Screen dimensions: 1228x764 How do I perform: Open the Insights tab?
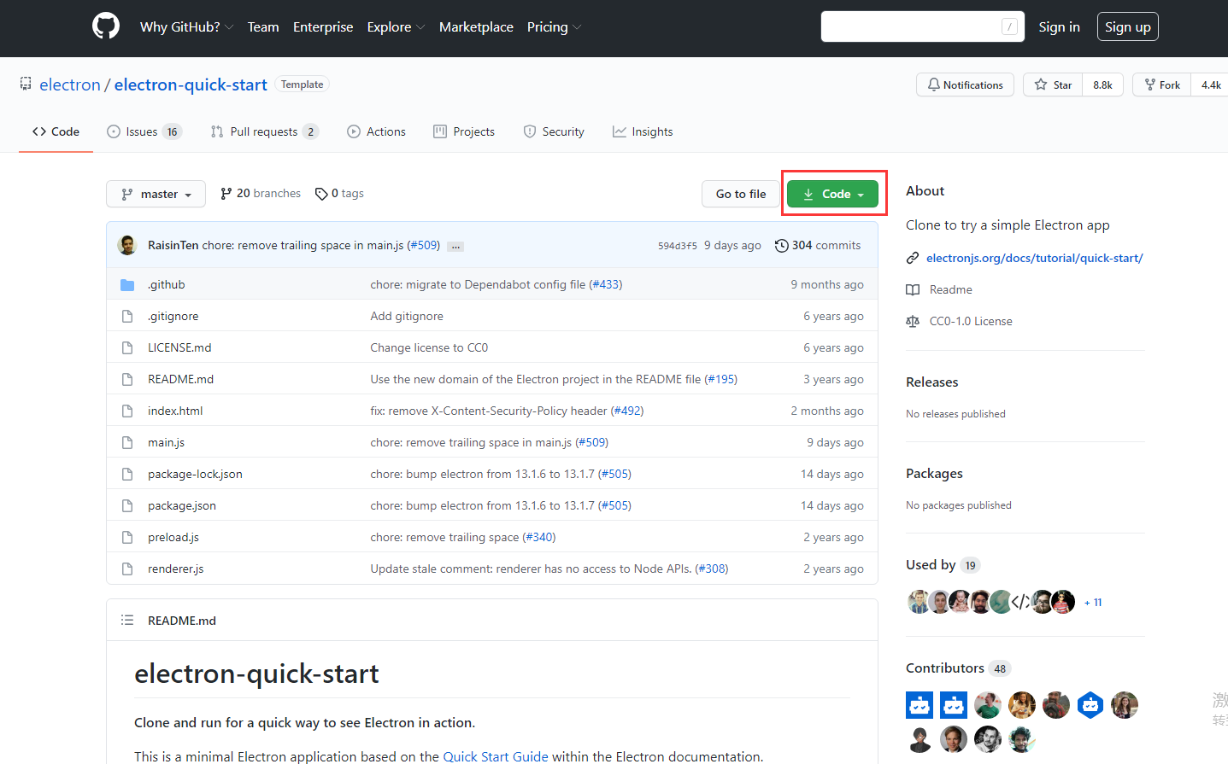pos(643,131)
